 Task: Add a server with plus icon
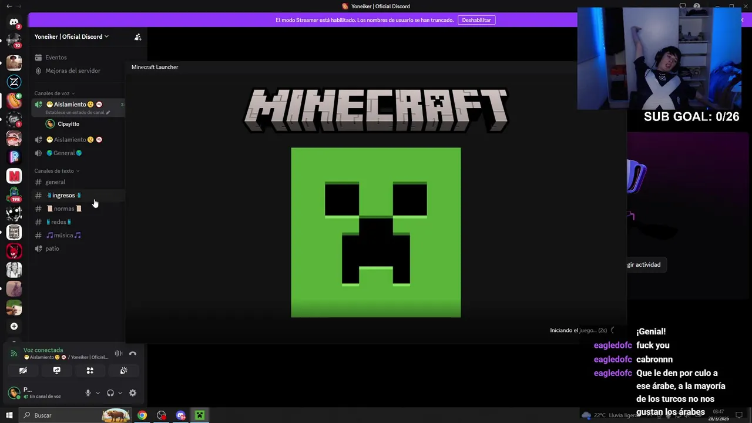coord(14,326)
